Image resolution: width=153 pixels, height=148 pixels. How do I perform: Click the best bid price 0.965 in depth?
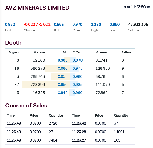[63, 60]
